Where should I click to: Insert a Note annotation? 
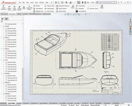(x=24, y=7)
